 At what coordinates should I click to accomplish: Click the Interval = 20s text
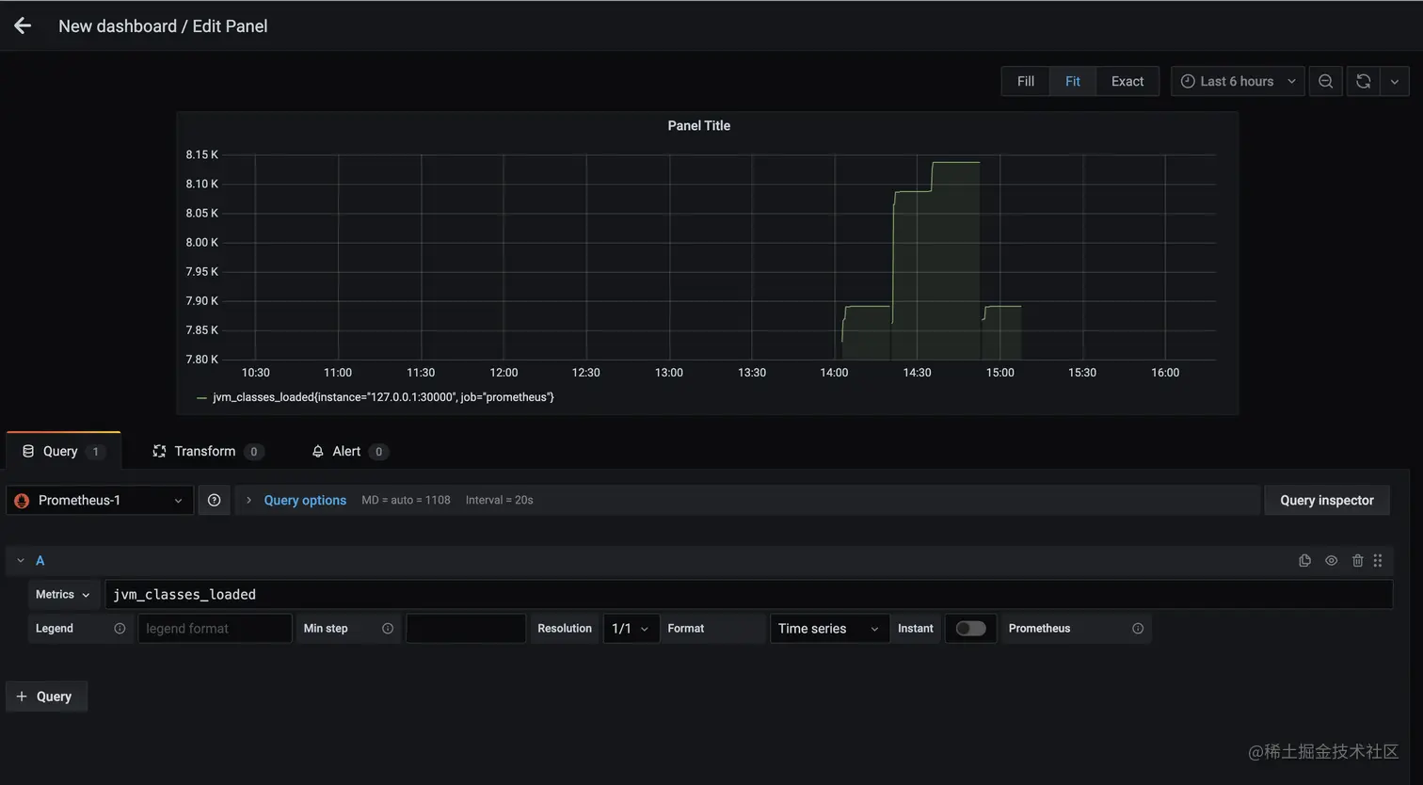tap(499, 500)
